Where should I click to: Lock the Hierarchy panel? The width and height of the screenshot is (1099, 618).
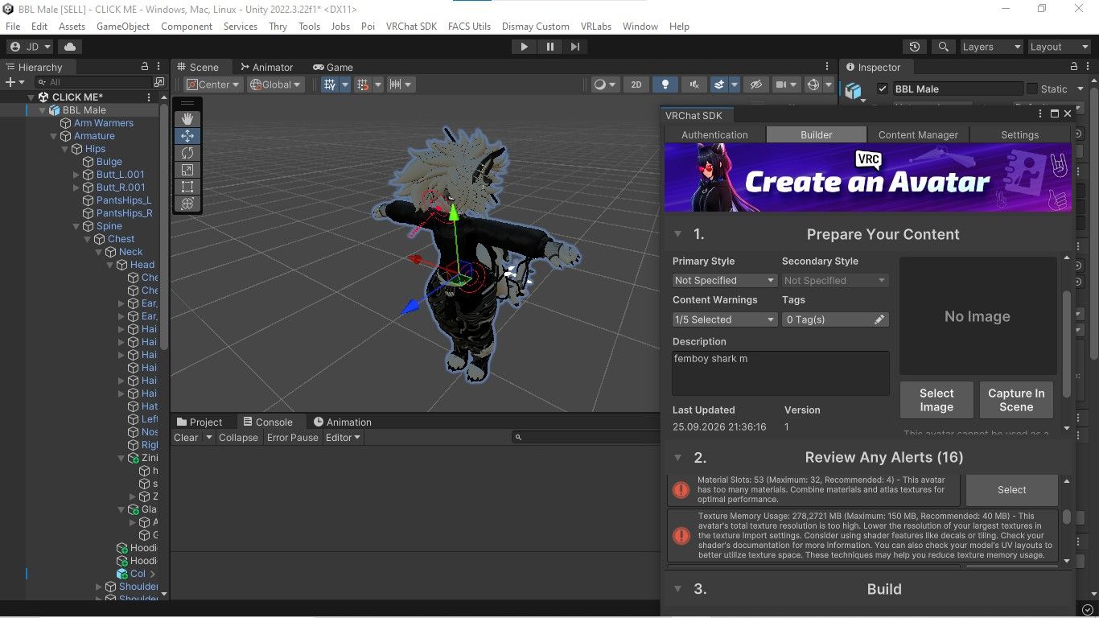tap(145, 67)
